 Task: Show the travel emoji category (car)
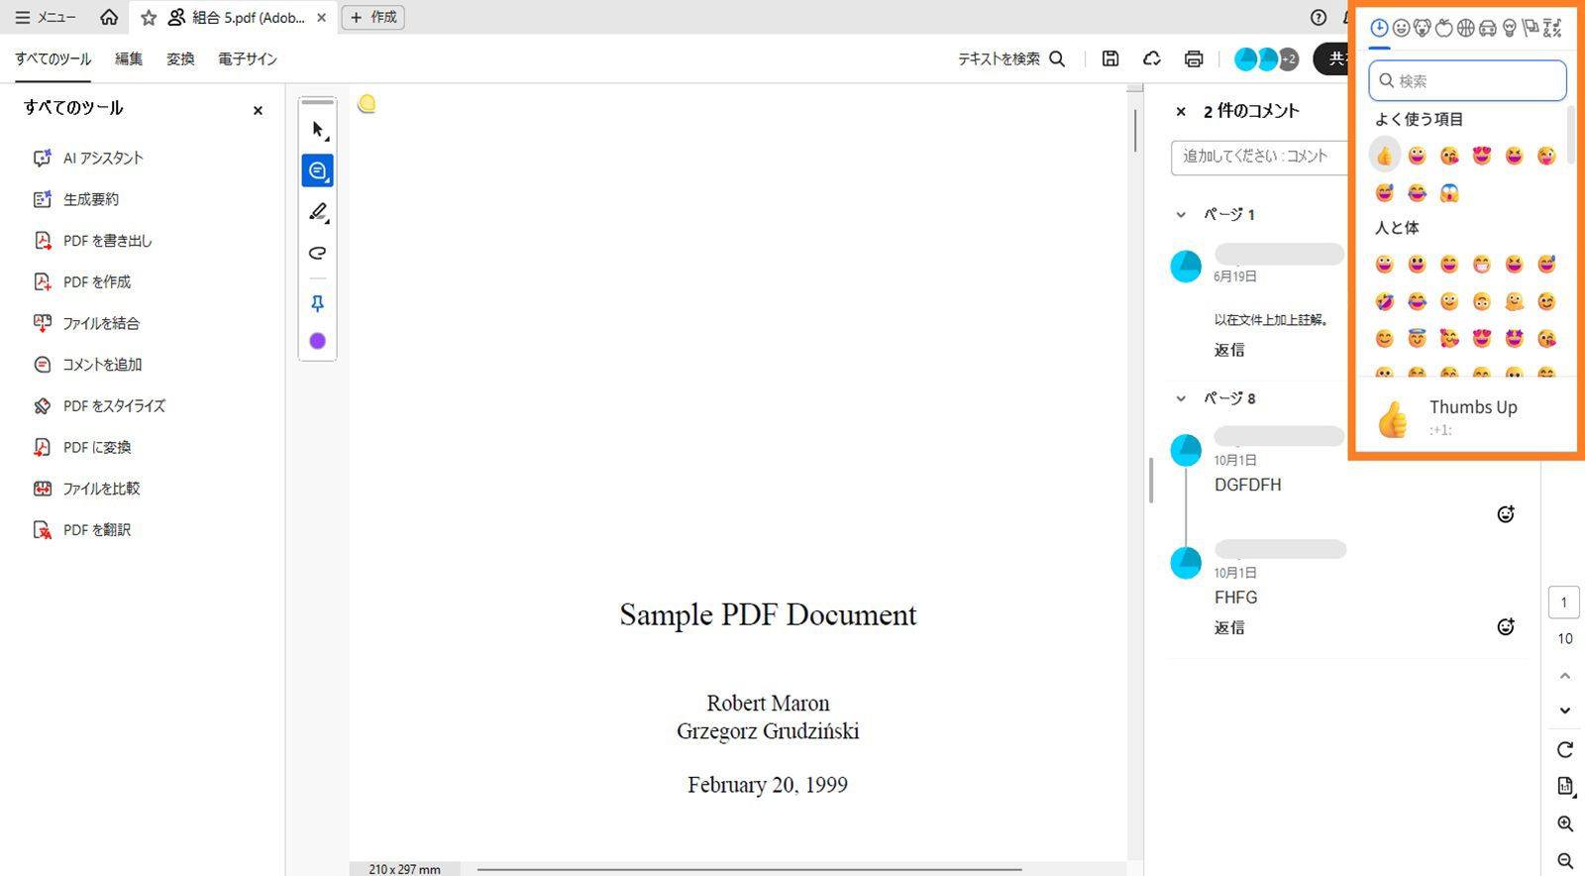click(x=1488, y=28)
